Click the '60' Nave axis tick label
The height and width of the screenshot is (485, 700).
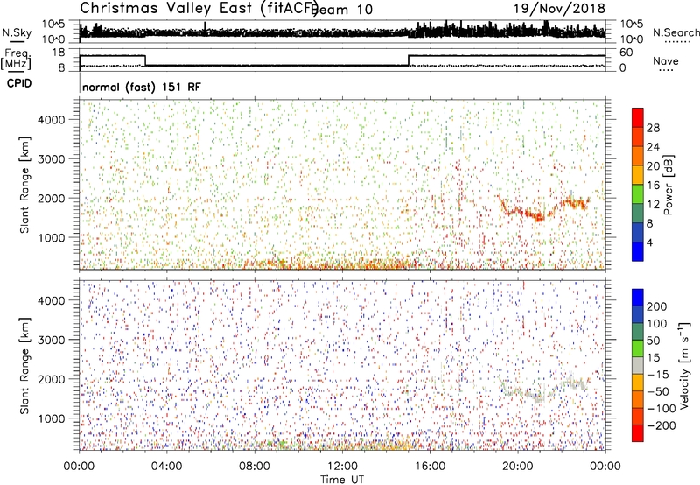(x=626, y=53)
